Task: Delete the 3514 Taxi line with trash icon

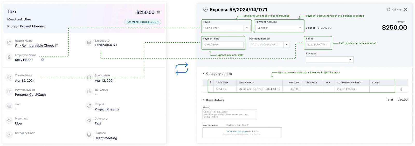Action: 402,89
